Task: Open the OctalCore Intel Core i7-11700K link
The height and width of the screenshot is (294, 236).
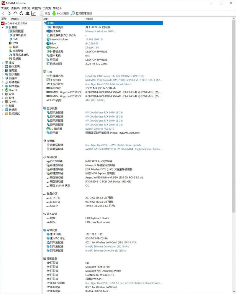Action: 115,76
